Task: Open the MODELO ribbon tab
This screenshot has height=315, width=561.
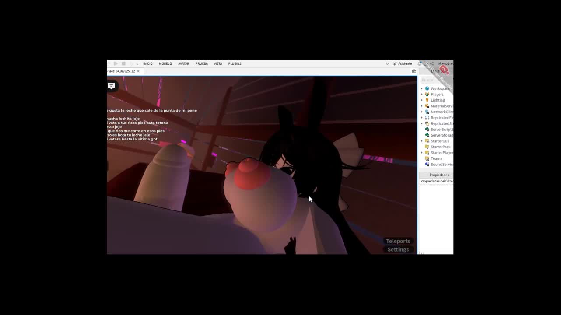Action: click(x=165, y=64)
